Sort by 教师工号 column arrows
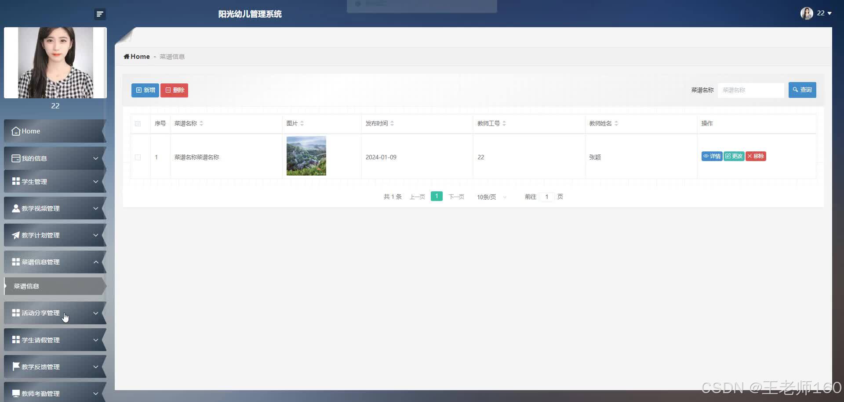 point(504,123)
